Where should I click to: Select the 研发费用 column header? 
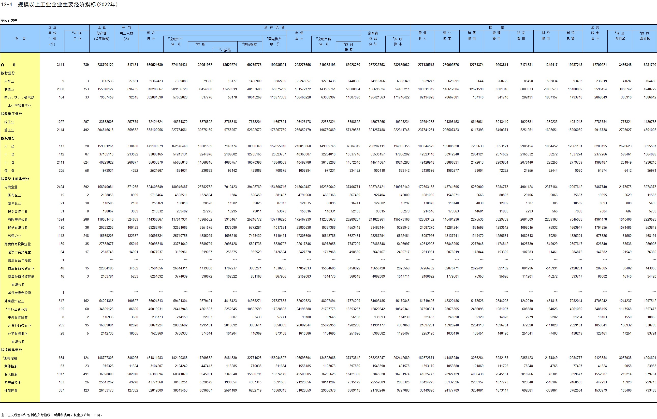(521, 36)
